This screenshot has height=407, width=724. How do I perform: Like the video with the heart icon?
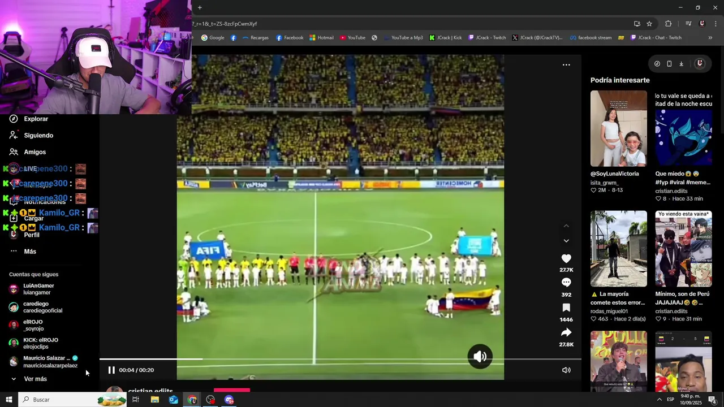tap(566, 258)
